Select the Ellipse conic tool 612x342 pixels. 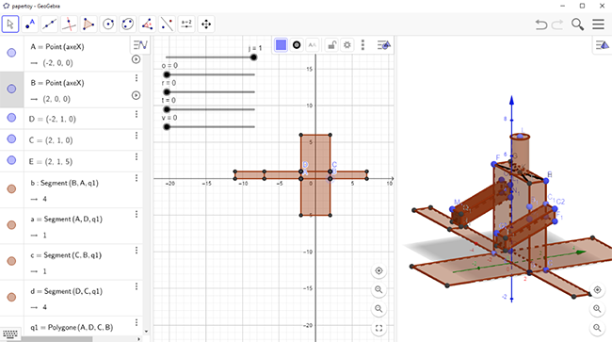tap(128, 24)
